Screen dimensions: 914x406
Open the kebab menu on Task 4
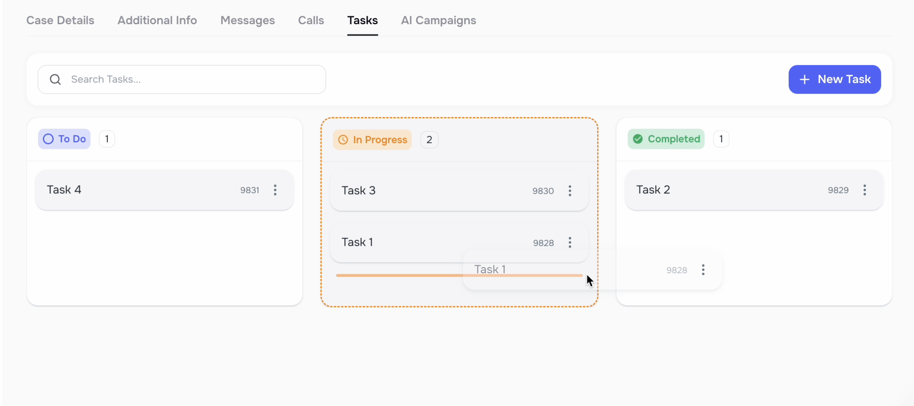pos(275,190)
